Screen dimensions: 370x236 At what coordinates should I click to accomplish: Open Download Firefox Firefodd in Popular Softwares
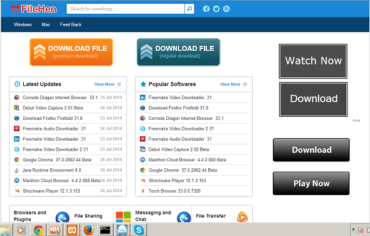[x=178, y=108]
